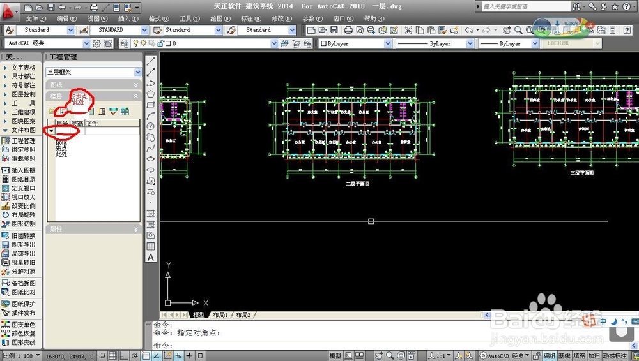The width and height of the screenshot is (639, 361).
Task: Select the Line draw tool
Action: click(x=150, y=61)
